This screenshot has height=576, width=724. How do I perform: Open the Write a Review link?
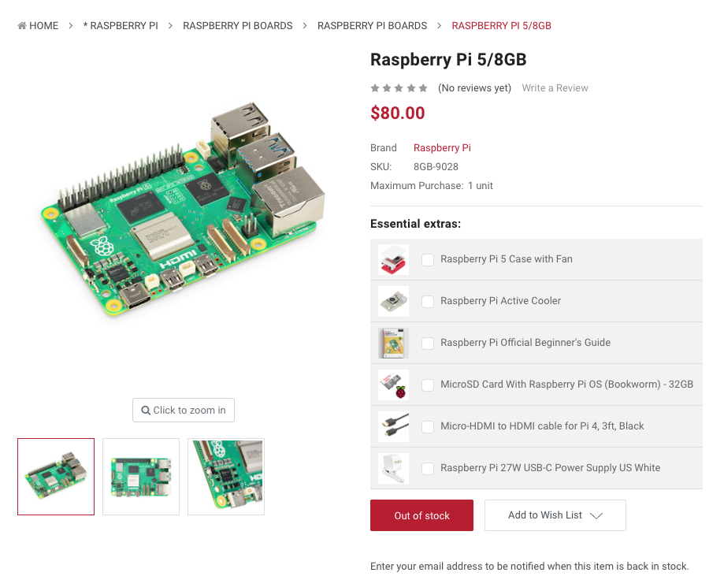(x=555, y=88)
